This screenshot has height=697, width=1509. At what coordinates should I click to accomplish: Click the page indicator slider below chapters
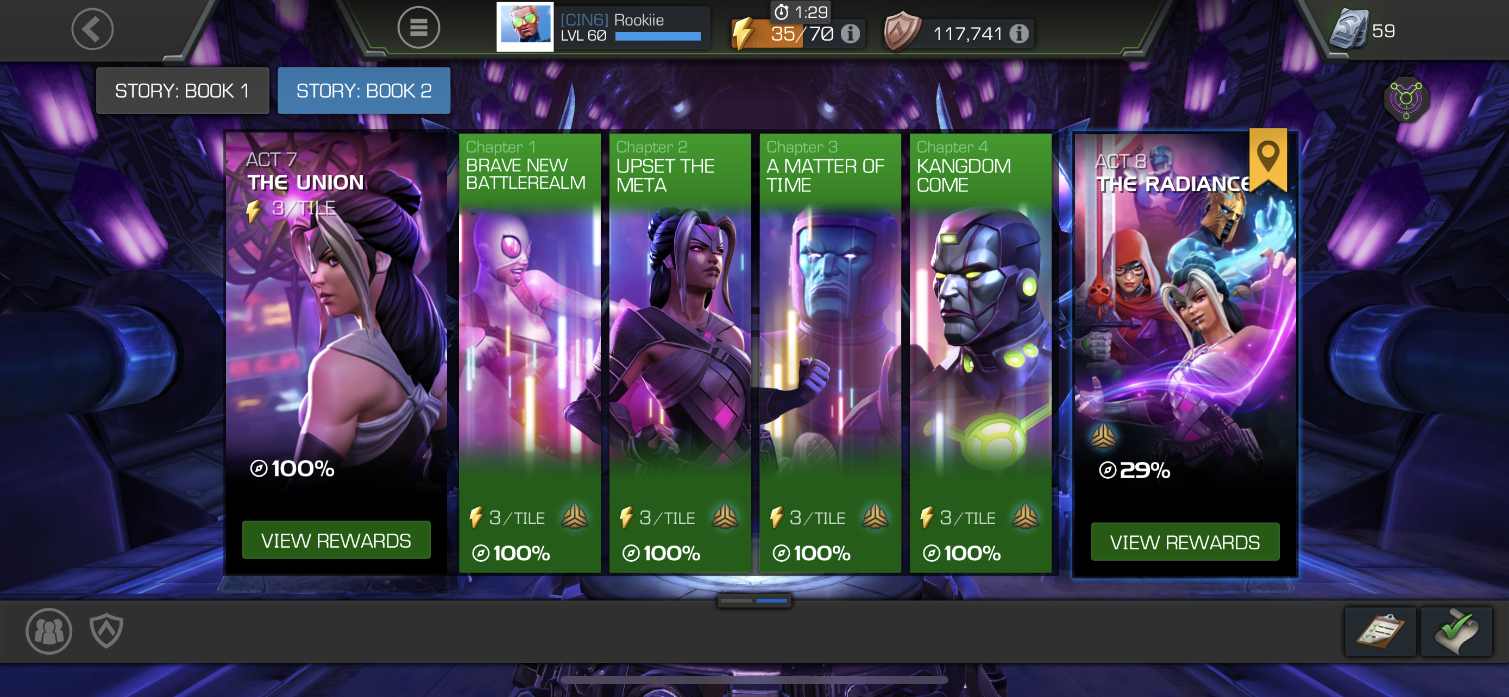point(754,600)
